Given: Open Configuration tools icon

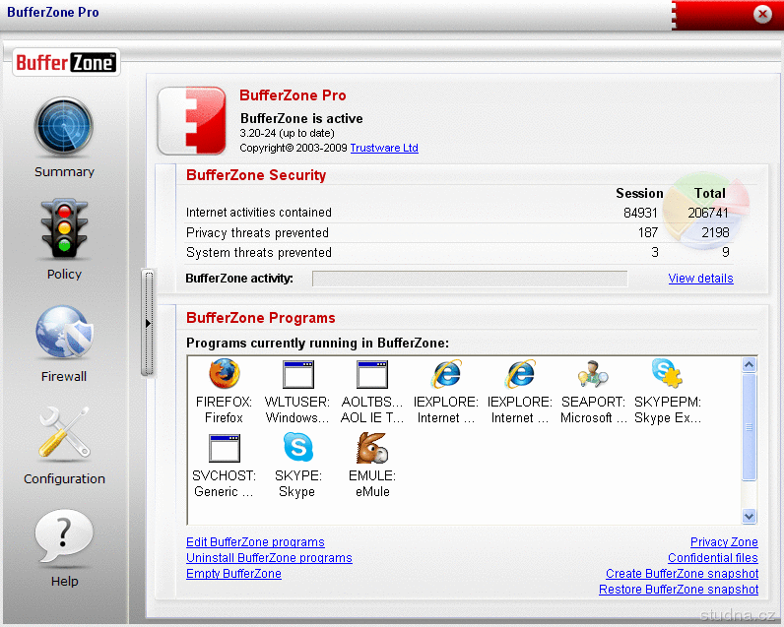Looking at the screenshot, I should click(x=64, y=434).
